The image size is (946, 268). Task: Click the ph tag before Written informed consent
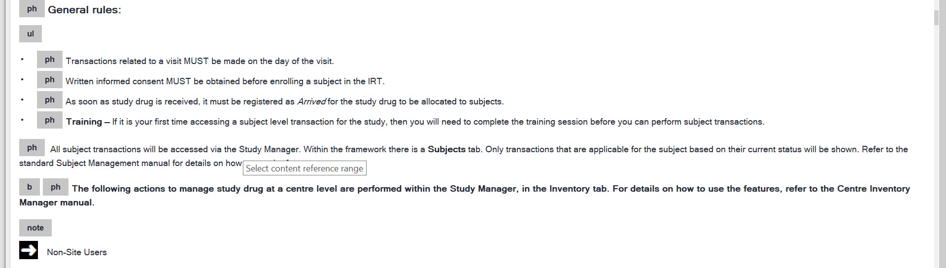pos(50,80)
